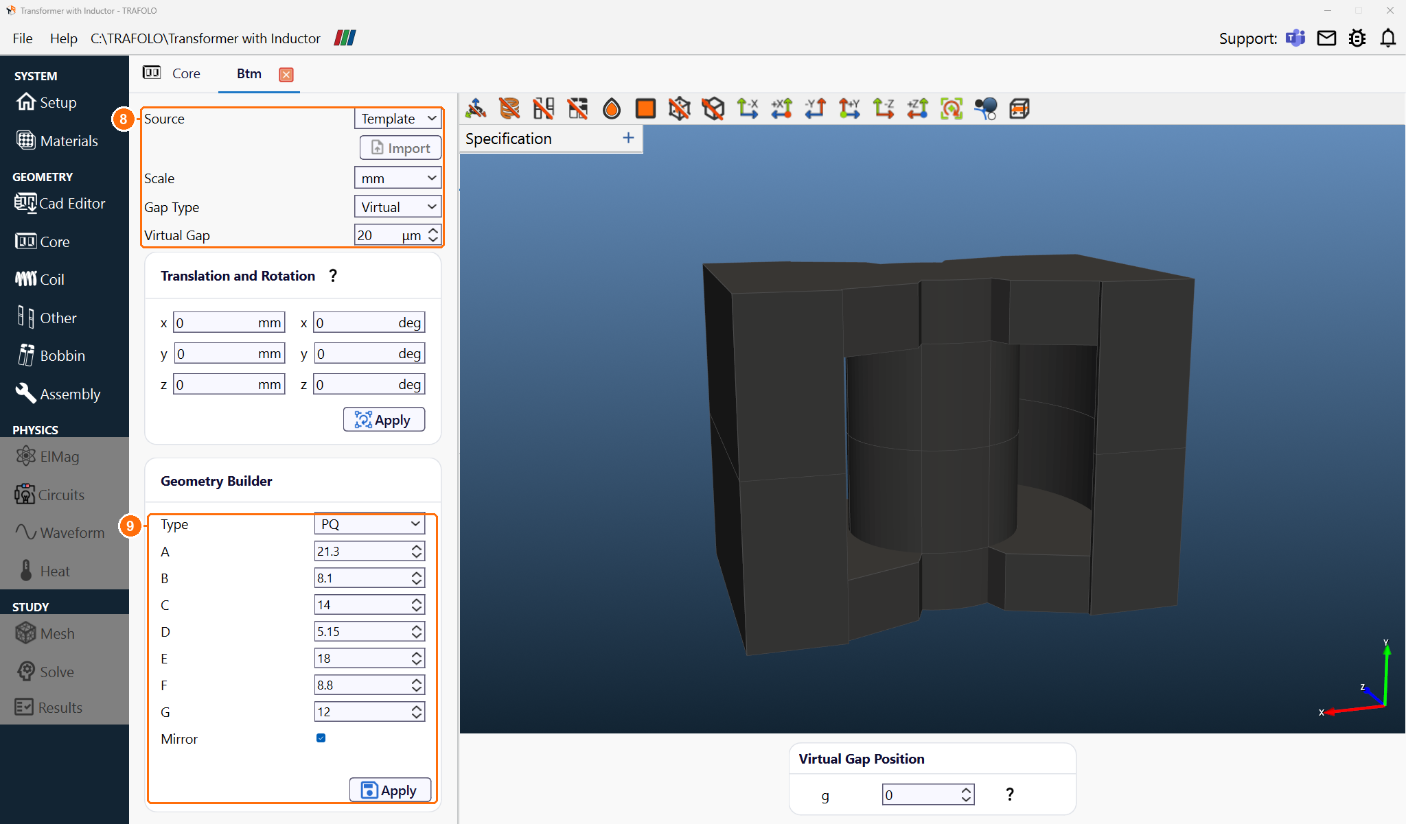Click the +Z view orientation icon
The height and width of the screenshot is (824, 1406).
click(x=917, y=108)
